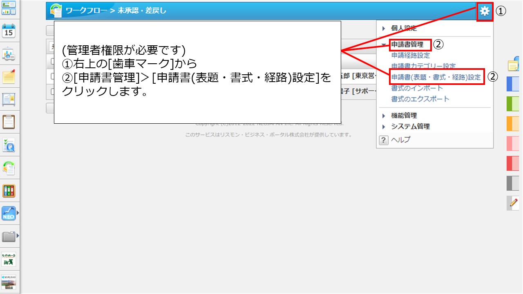Pick the orange sticky note color swatch
This screenshot has width=523, height=294.
(x=513, y=124)
